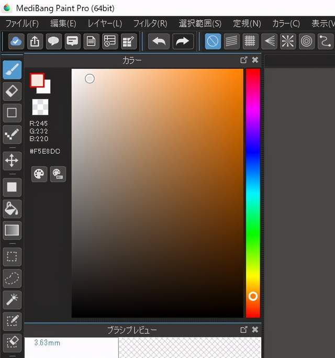Open the レイヤー(L) menu
The height and width of the screenshot is (358, 335).
tap(105, 24)
